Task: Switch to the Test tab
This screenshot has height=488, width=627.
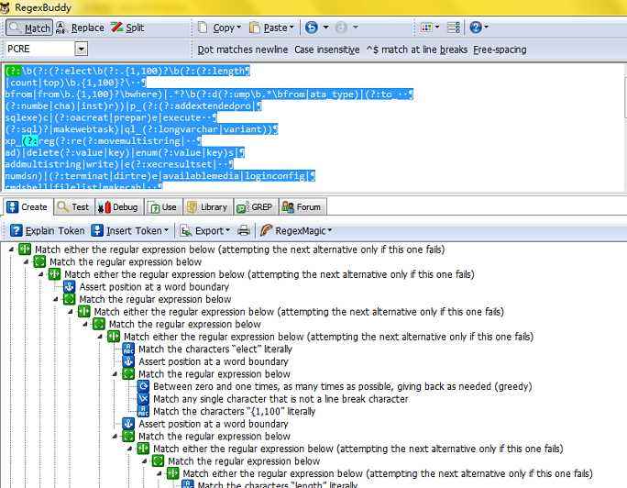Action: 73,207
